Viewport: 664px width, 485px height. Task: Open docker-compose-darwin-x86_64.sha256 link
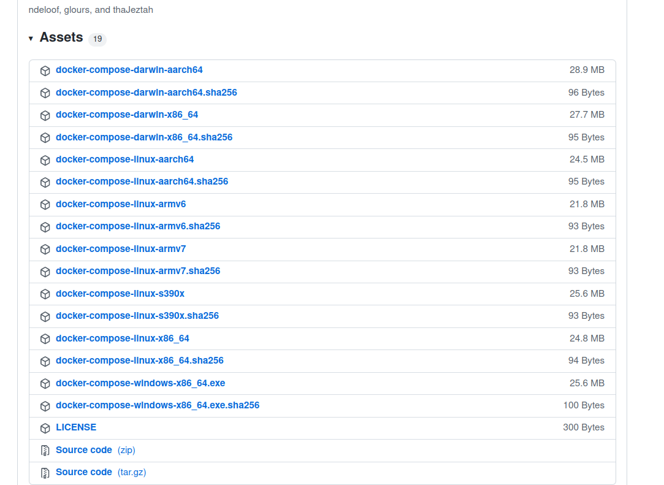[x=144, y=137]
